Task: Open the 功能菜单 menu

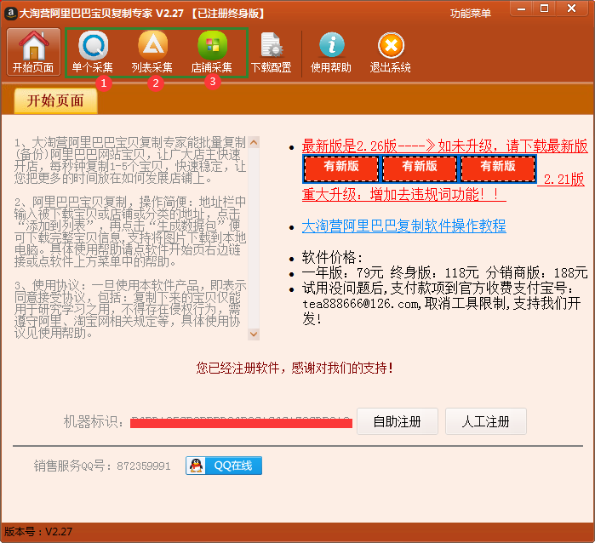Action: point(471,14)
